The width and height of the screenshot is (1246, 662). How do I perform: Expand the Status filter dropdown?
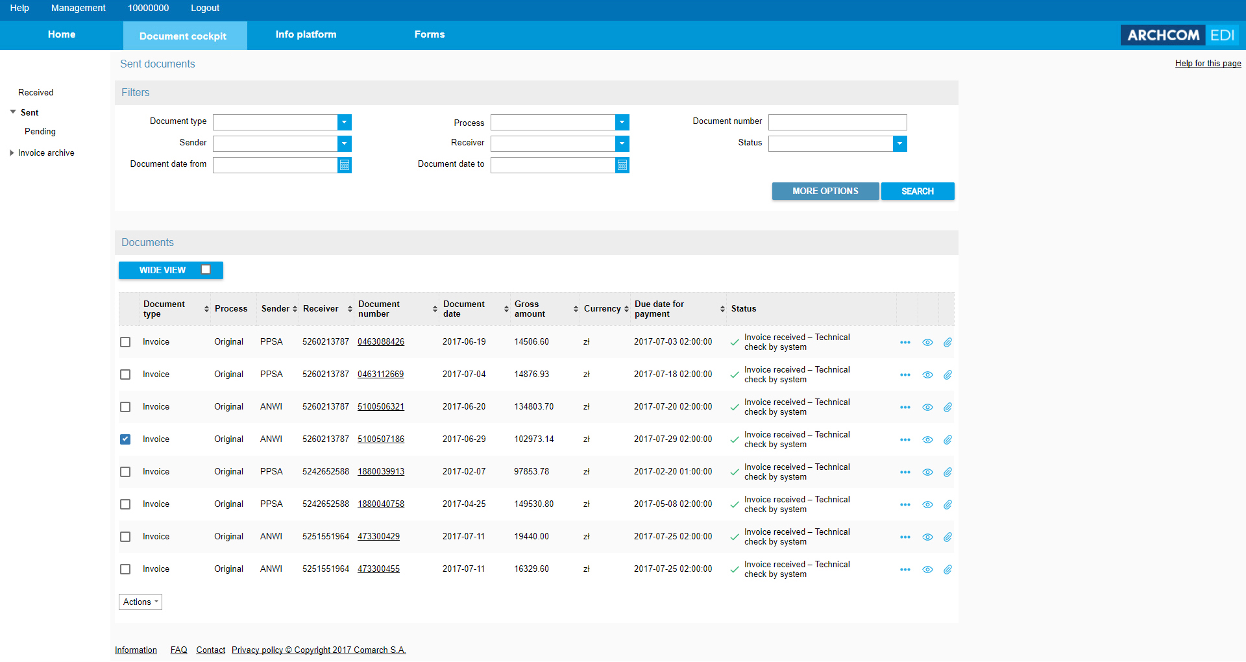899,144
